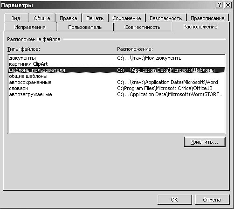
Task: Select the картинки ClipArt row
Action: (x=117, y=64)
